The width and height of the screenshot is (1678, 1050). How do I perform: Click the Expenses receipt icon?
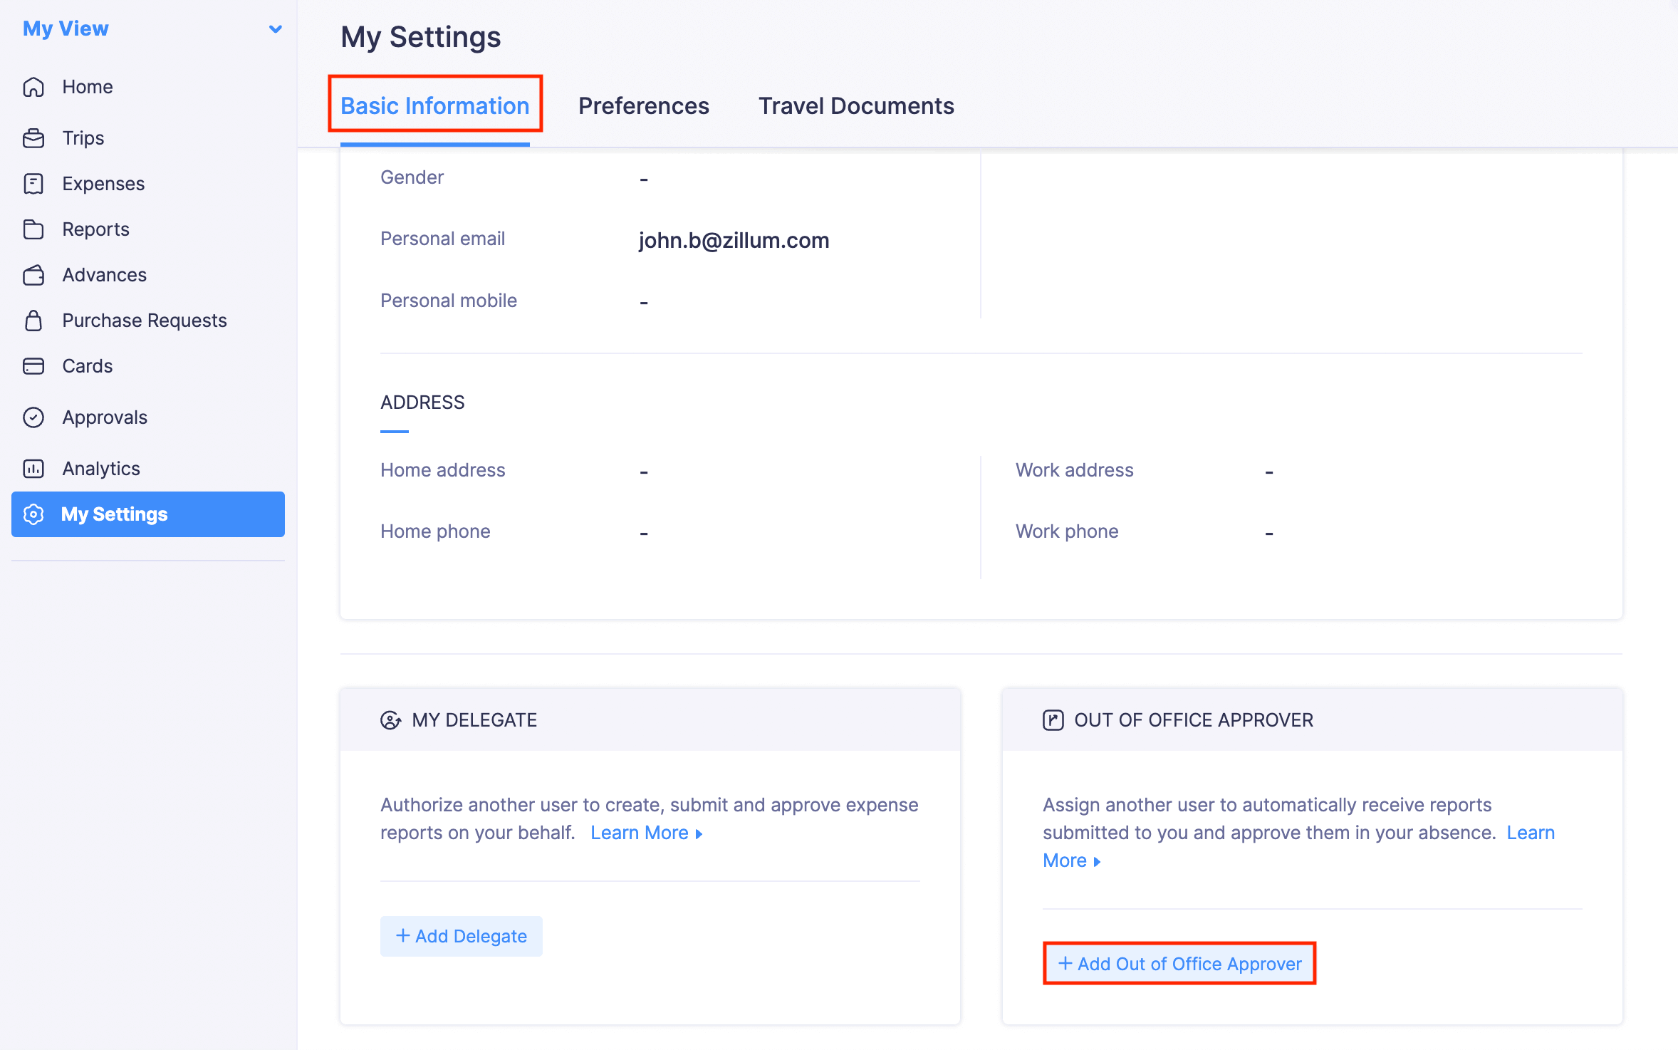[33, 184]
